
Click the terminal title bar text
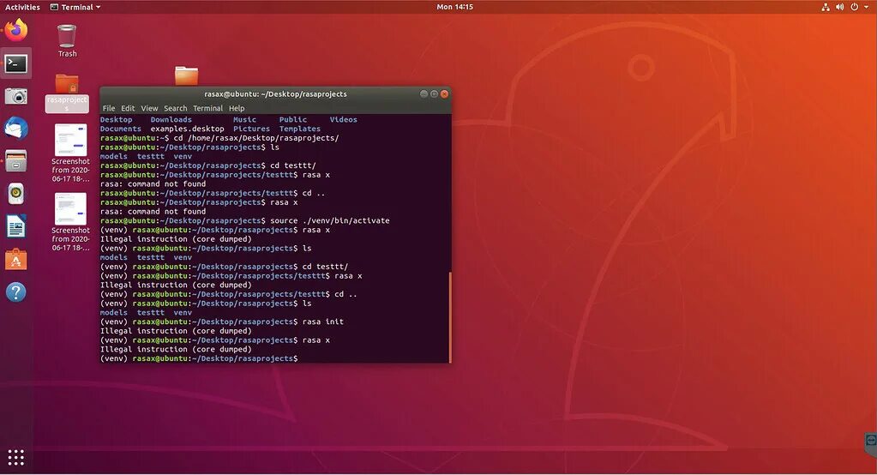tap(275, 94)
